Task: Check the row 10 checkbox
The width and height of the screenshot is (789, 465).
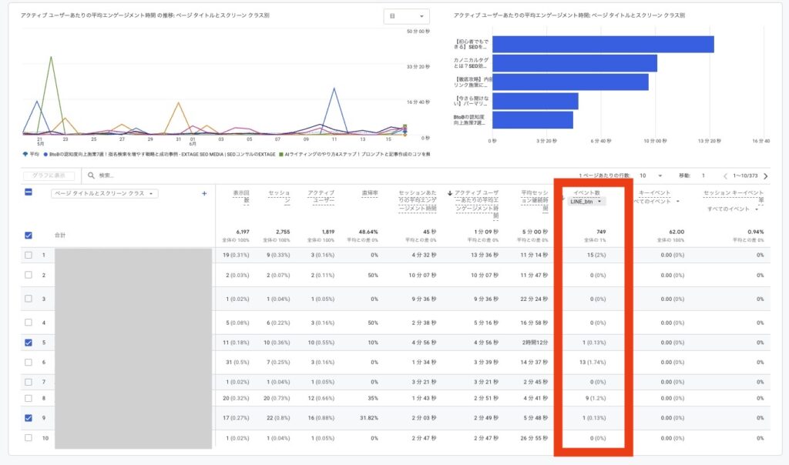Action: click(29, 438)
